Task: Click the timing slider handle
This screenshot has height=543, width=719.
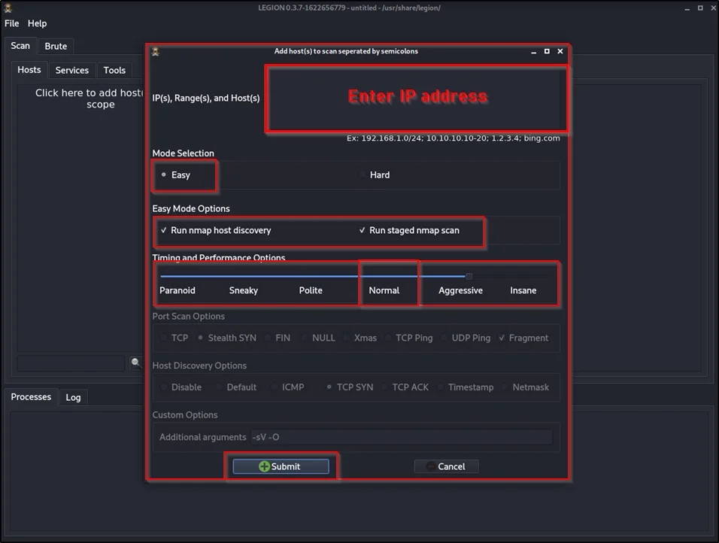Action: tap(469, 276)
